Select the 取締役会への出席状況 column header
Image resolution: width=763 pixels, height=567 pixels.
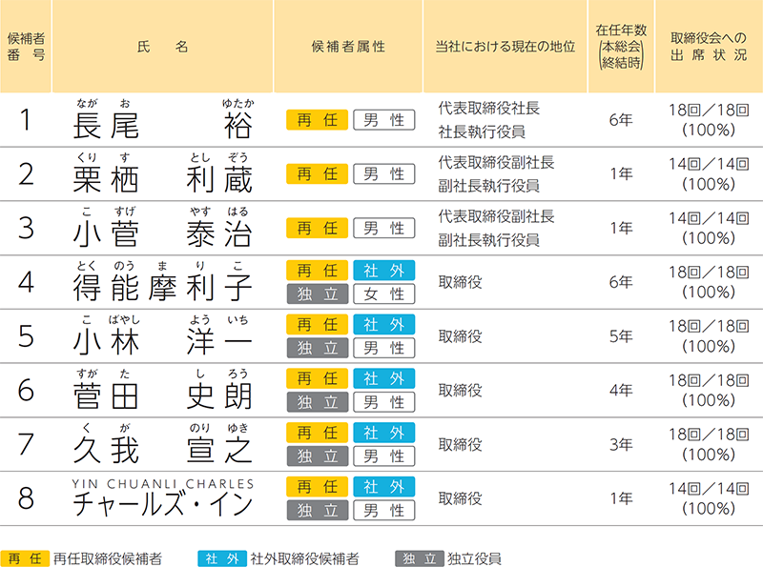coord(709,47)
